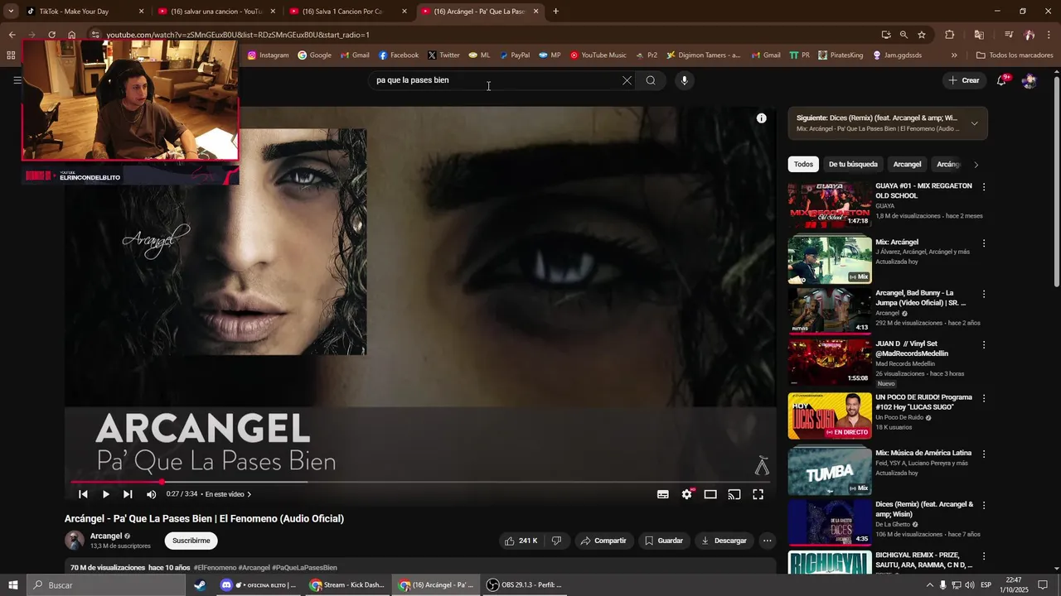
Task: Open Chrome's media controls icon
Action: 1009,35
